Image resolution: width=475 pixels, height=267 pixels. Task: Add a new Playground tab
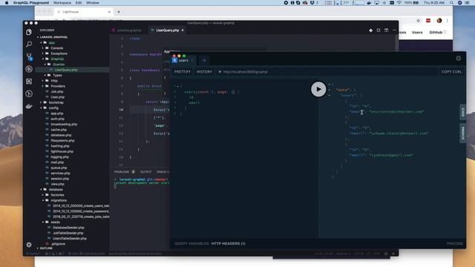pos(204,61)
